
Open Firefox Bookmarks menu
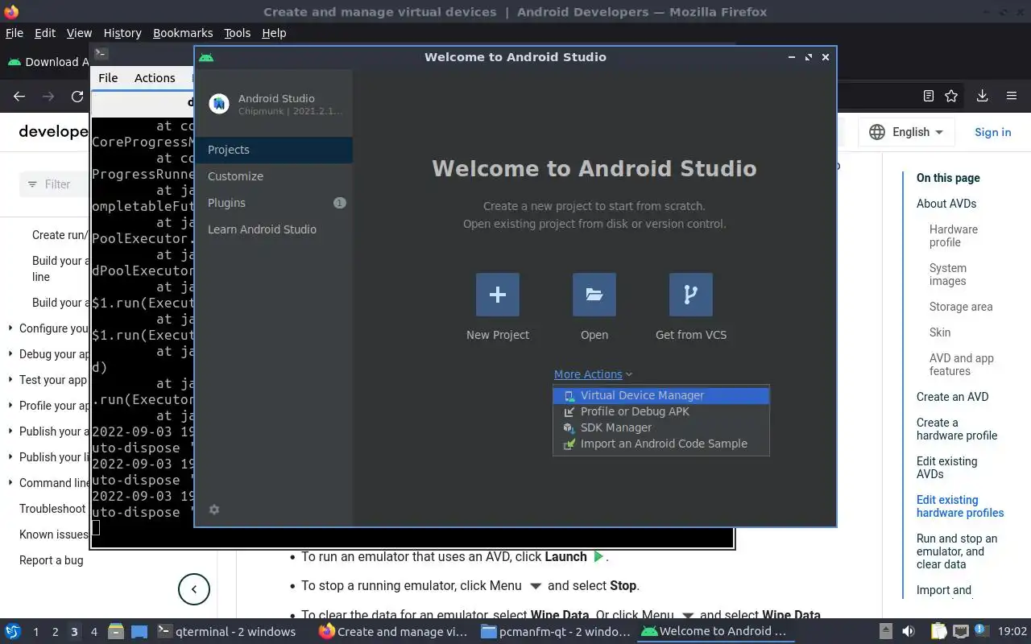tap(183, 33)
